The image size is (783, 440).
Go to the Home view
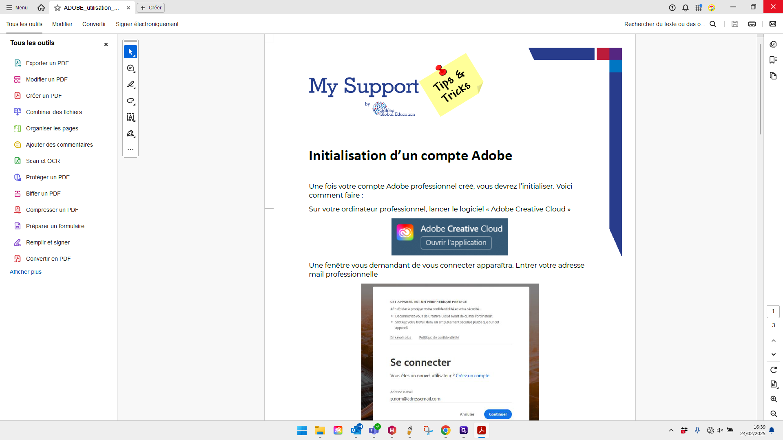41,8
